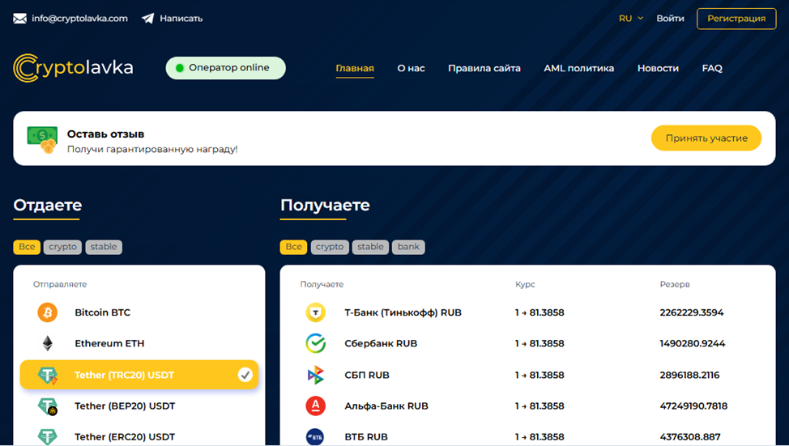Click the green money icon in banner

coord(42,139)
